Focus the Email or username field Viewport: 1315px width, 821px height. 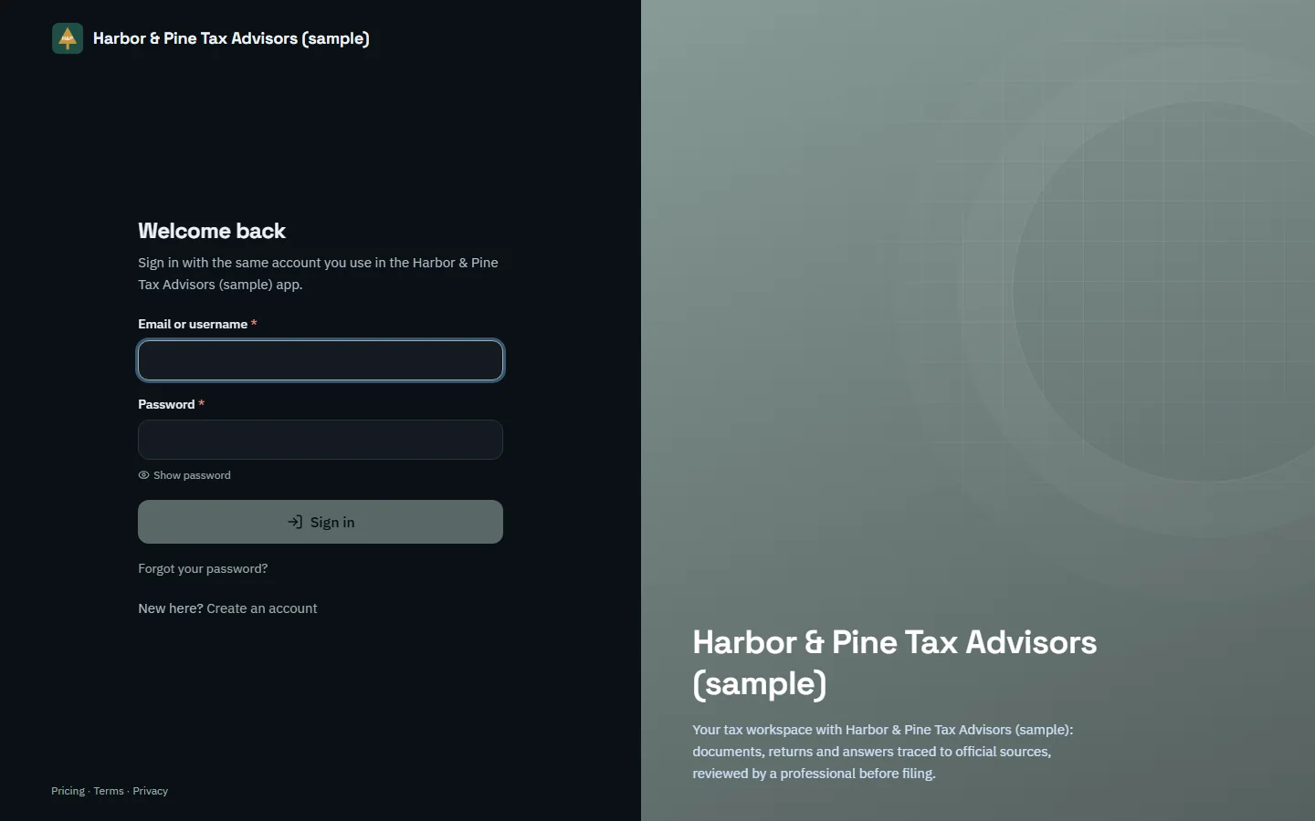321,360
